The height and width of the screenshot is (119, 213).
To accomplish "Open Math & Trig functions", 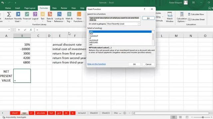I will [69, 17].
